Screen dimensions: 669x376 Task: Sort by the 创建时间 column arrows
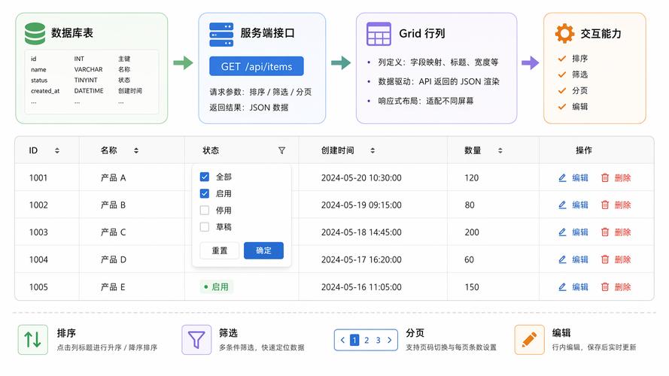click(373, 150)
